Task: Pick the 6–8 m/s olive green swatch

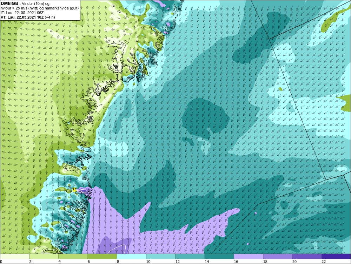Action: coord(102,256)
